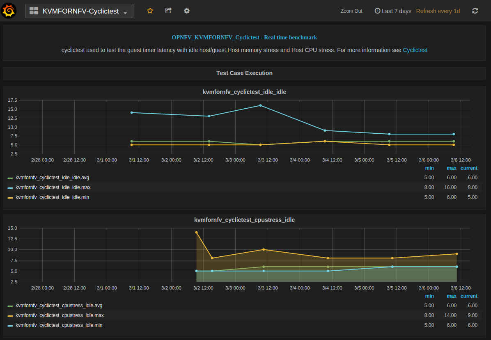Open color picker for idle_idle.min series swatch

click(10, 198)
